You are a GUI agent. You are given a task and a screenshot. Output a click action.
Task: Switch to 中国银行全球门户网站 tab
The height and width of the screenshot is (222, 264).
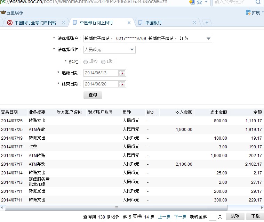35,23
